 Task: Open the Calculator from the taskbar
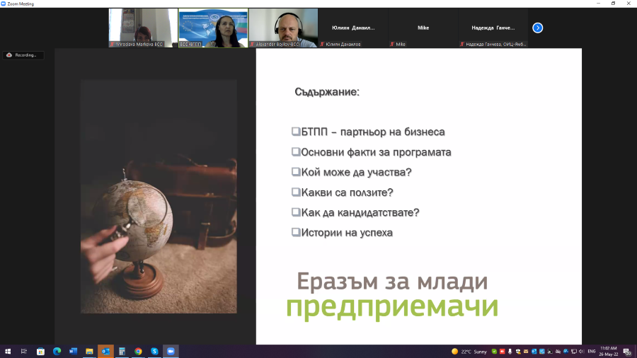[122, 352]
